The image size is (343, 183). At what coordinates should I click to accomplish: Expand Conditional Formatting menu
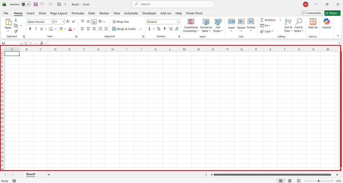pyautogui.click(x=191, y=26)
